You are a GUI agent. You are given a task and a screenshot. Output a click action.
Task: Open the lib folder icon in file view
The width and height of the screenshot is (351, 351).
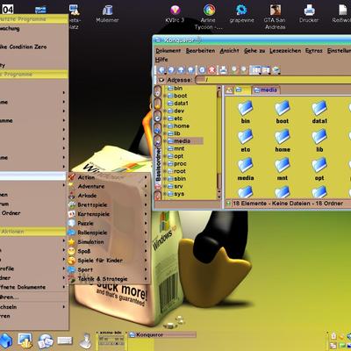pyautogui.click(x=319, y=140)
